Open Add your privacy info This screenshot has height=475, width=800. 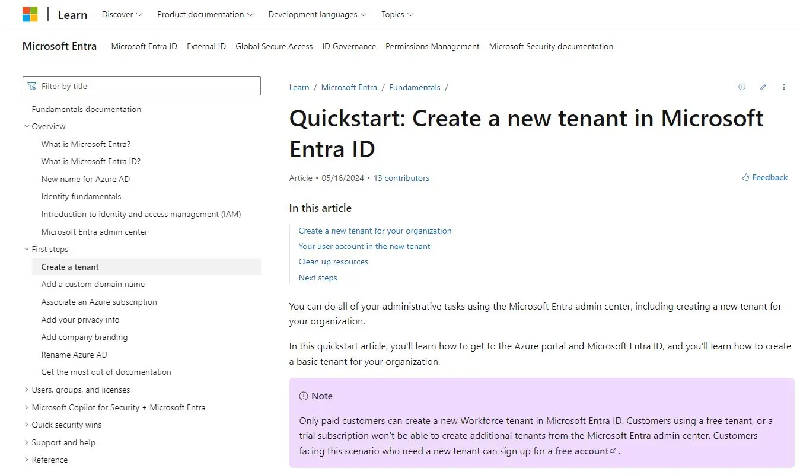(x=80, y=320)
